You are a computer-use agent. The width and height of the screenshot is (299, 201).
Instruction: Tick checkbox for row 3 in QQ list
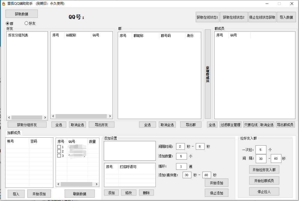coord(59,155)
